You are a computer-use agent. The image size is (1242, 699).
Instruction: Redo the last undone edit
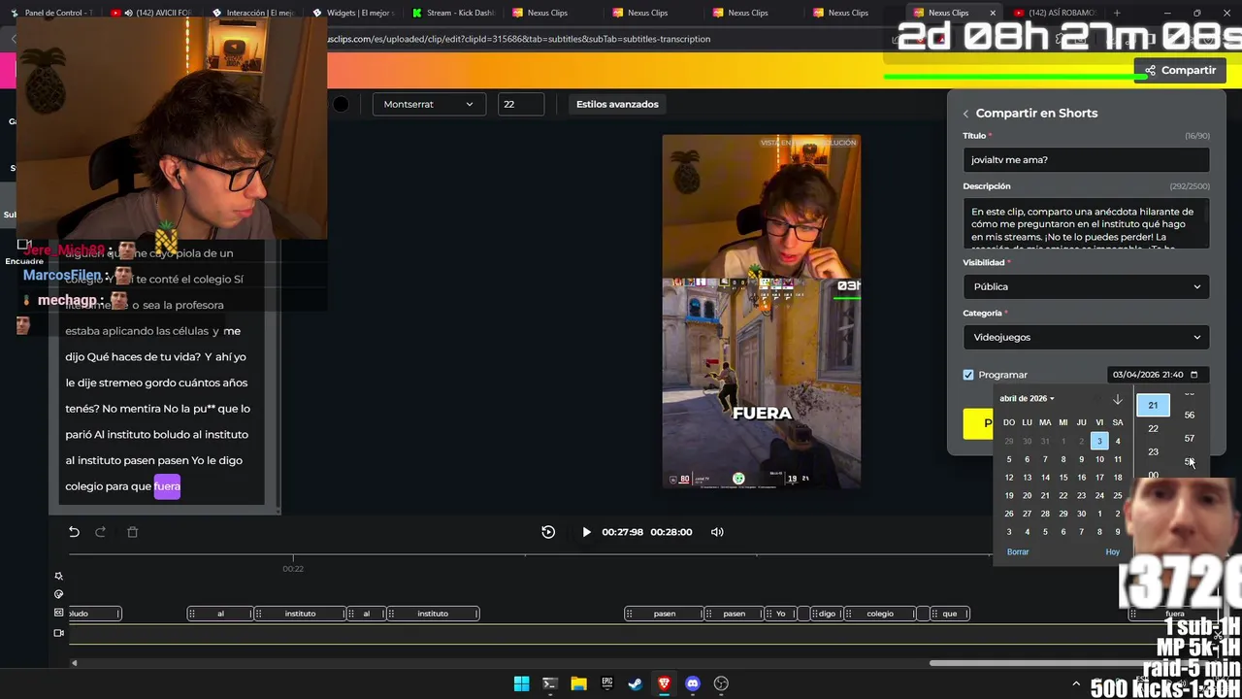[x=100, y=532]
